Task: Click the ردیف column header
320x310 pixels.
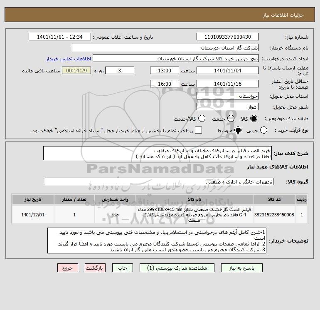Action: (x=302, y=199)
